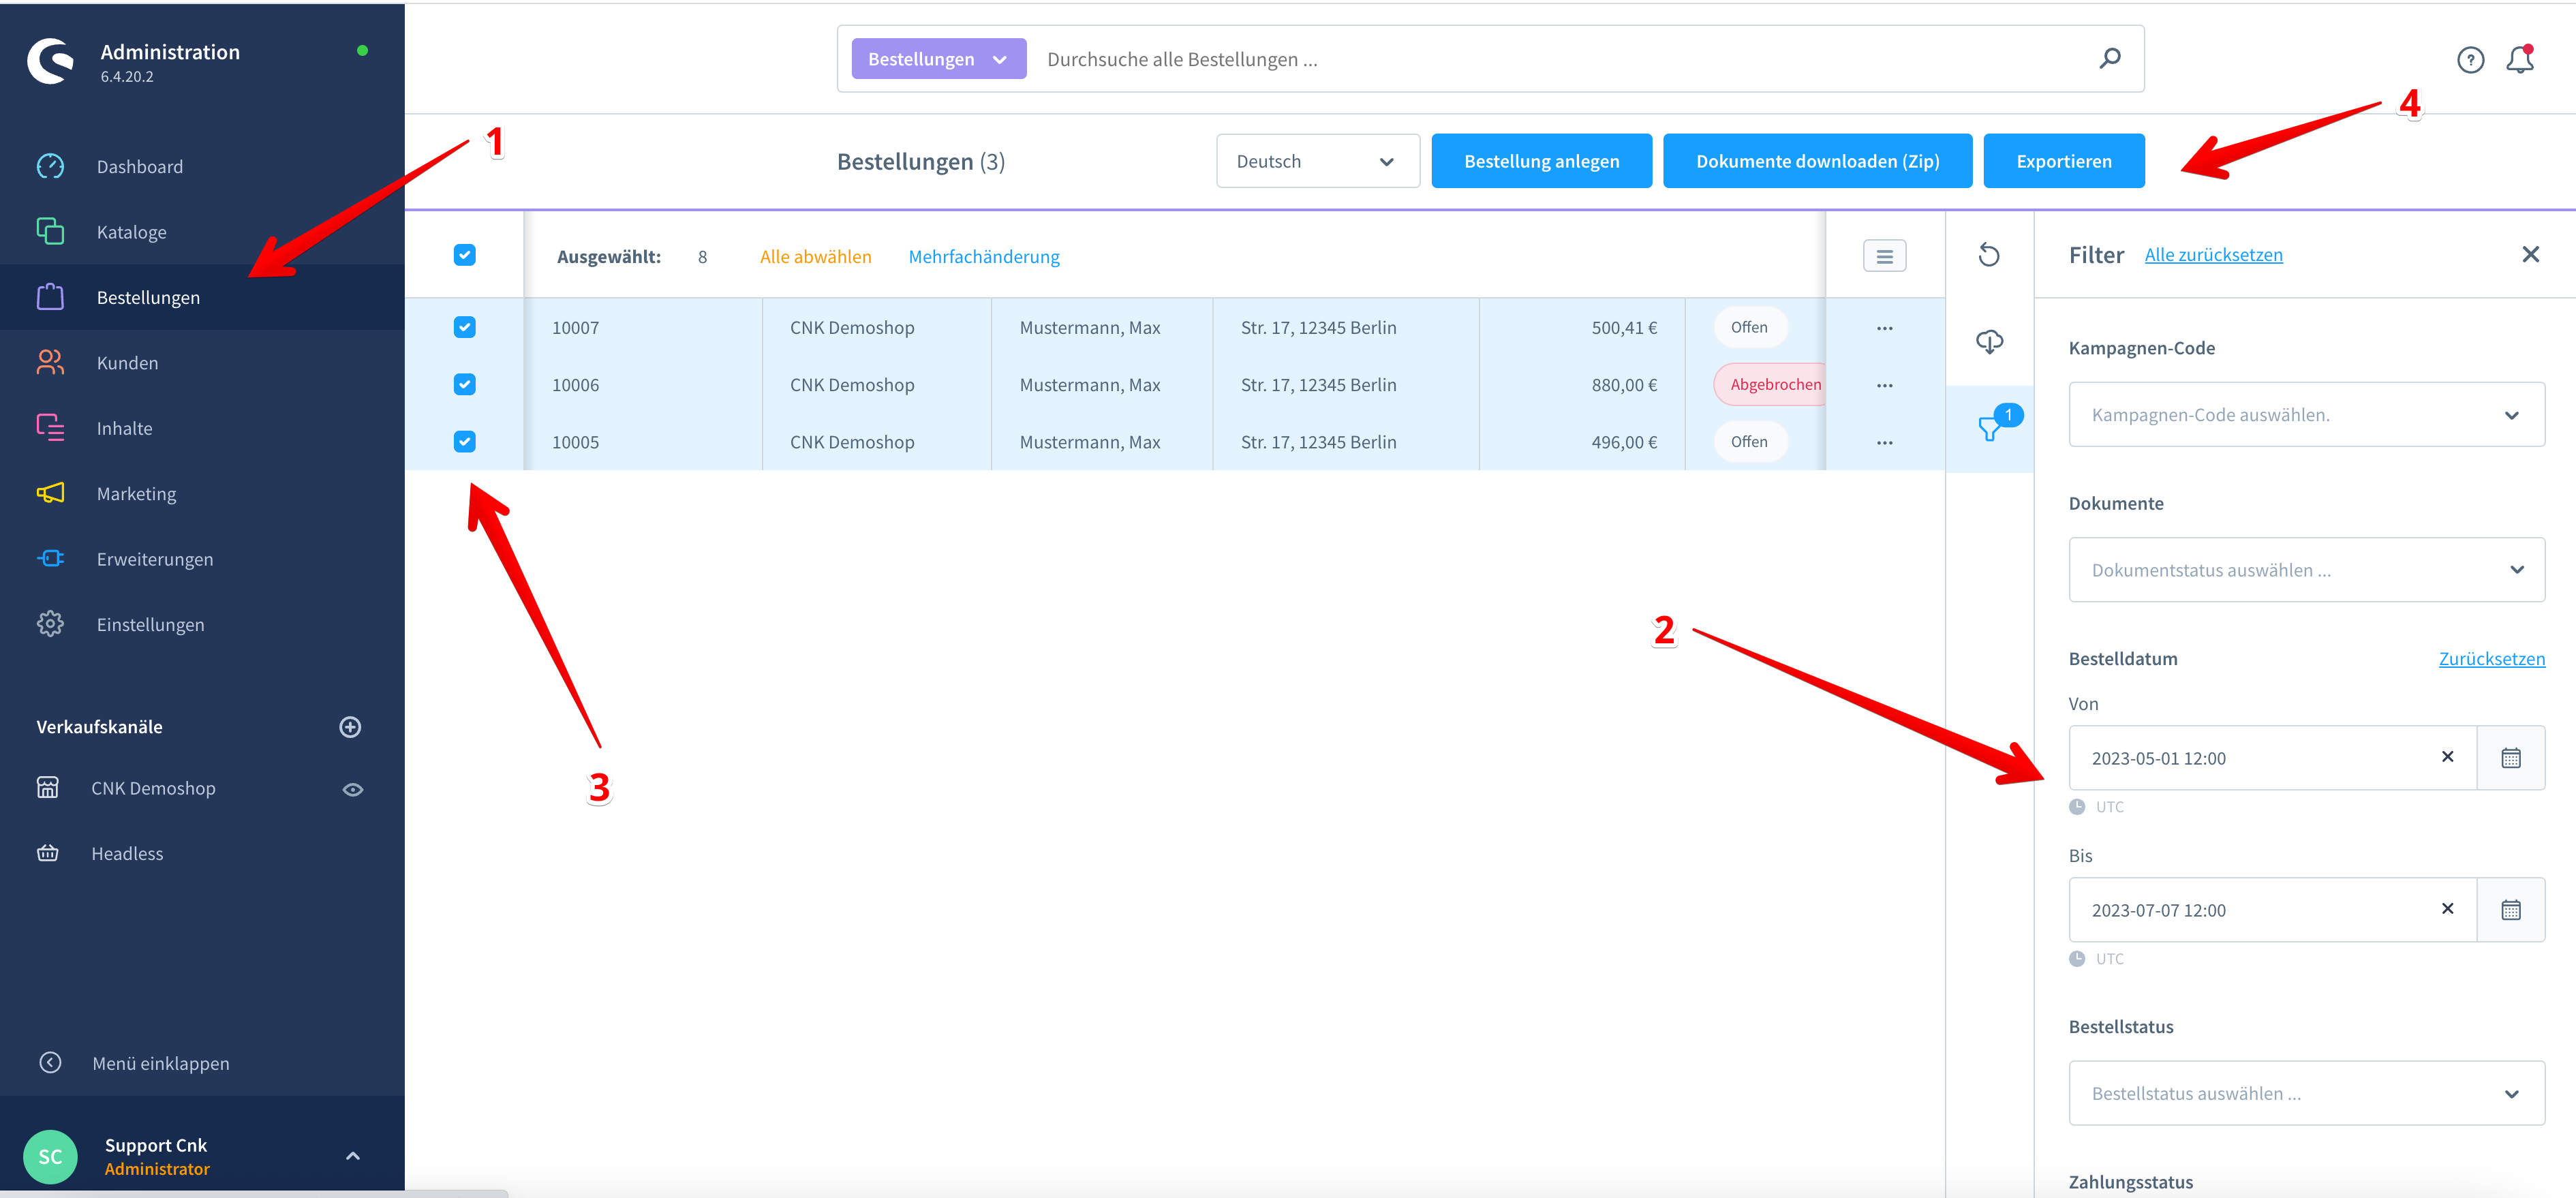Screen dimensions: 2576x1198
Task: Uncheck order 10007 checkbox
Action: pos(464,327)
